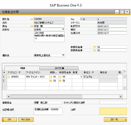Click the OK button
The height and width of the screenshot is (125, 131).
(x=9, y=119)
